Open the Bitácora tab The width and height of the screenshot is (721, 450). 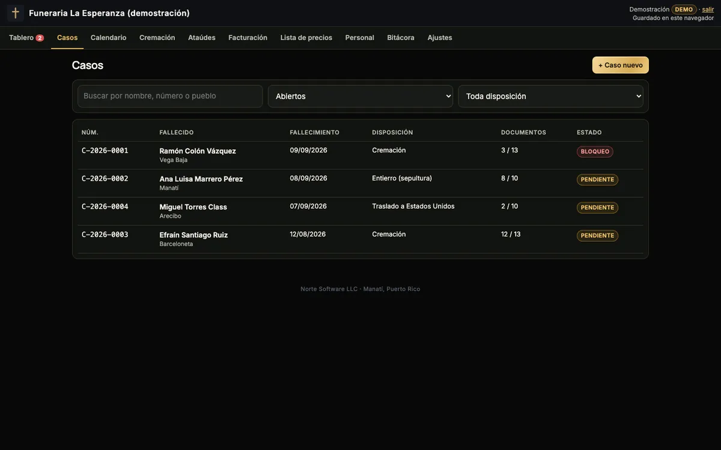click(x=401, y=38)
